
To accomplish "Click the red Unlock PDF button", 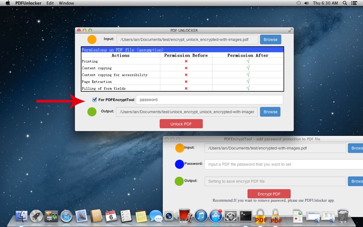I will [x=181, y=123].
